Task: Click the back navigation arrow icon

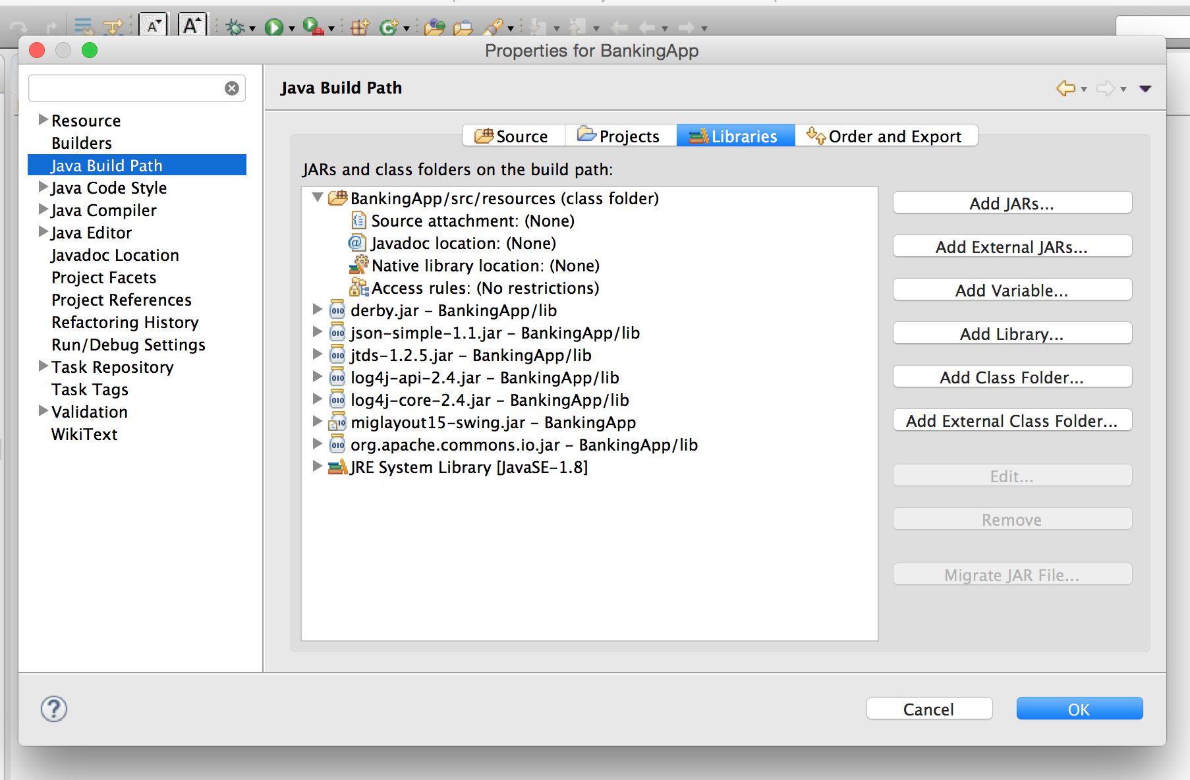Action: point(1065,88)
